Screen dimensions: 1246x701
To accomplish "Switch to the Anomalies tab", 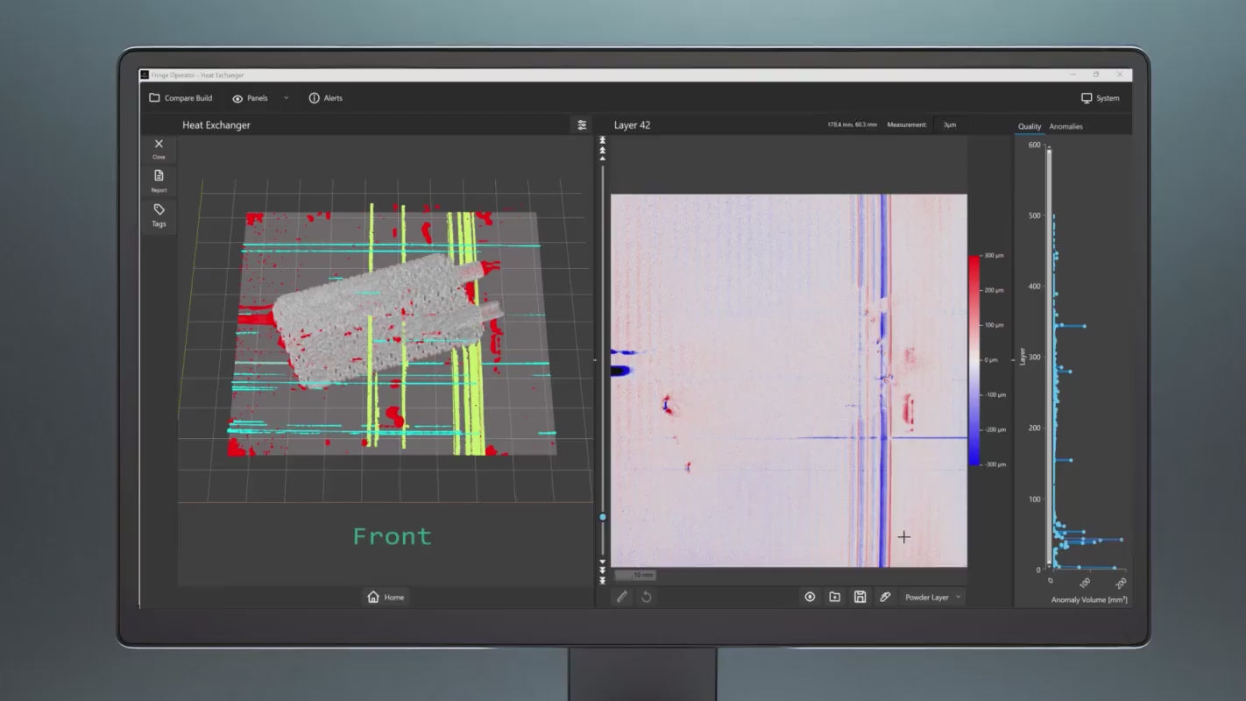I will click(x=1065, y=127).
